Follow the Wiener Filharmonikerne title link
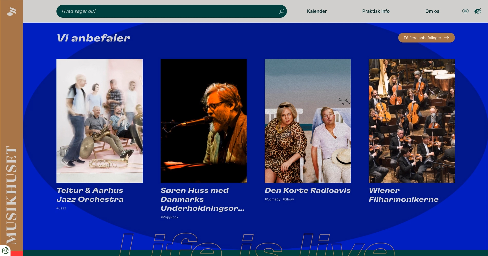This screenshot has height=256, width=488. point(404,195)
